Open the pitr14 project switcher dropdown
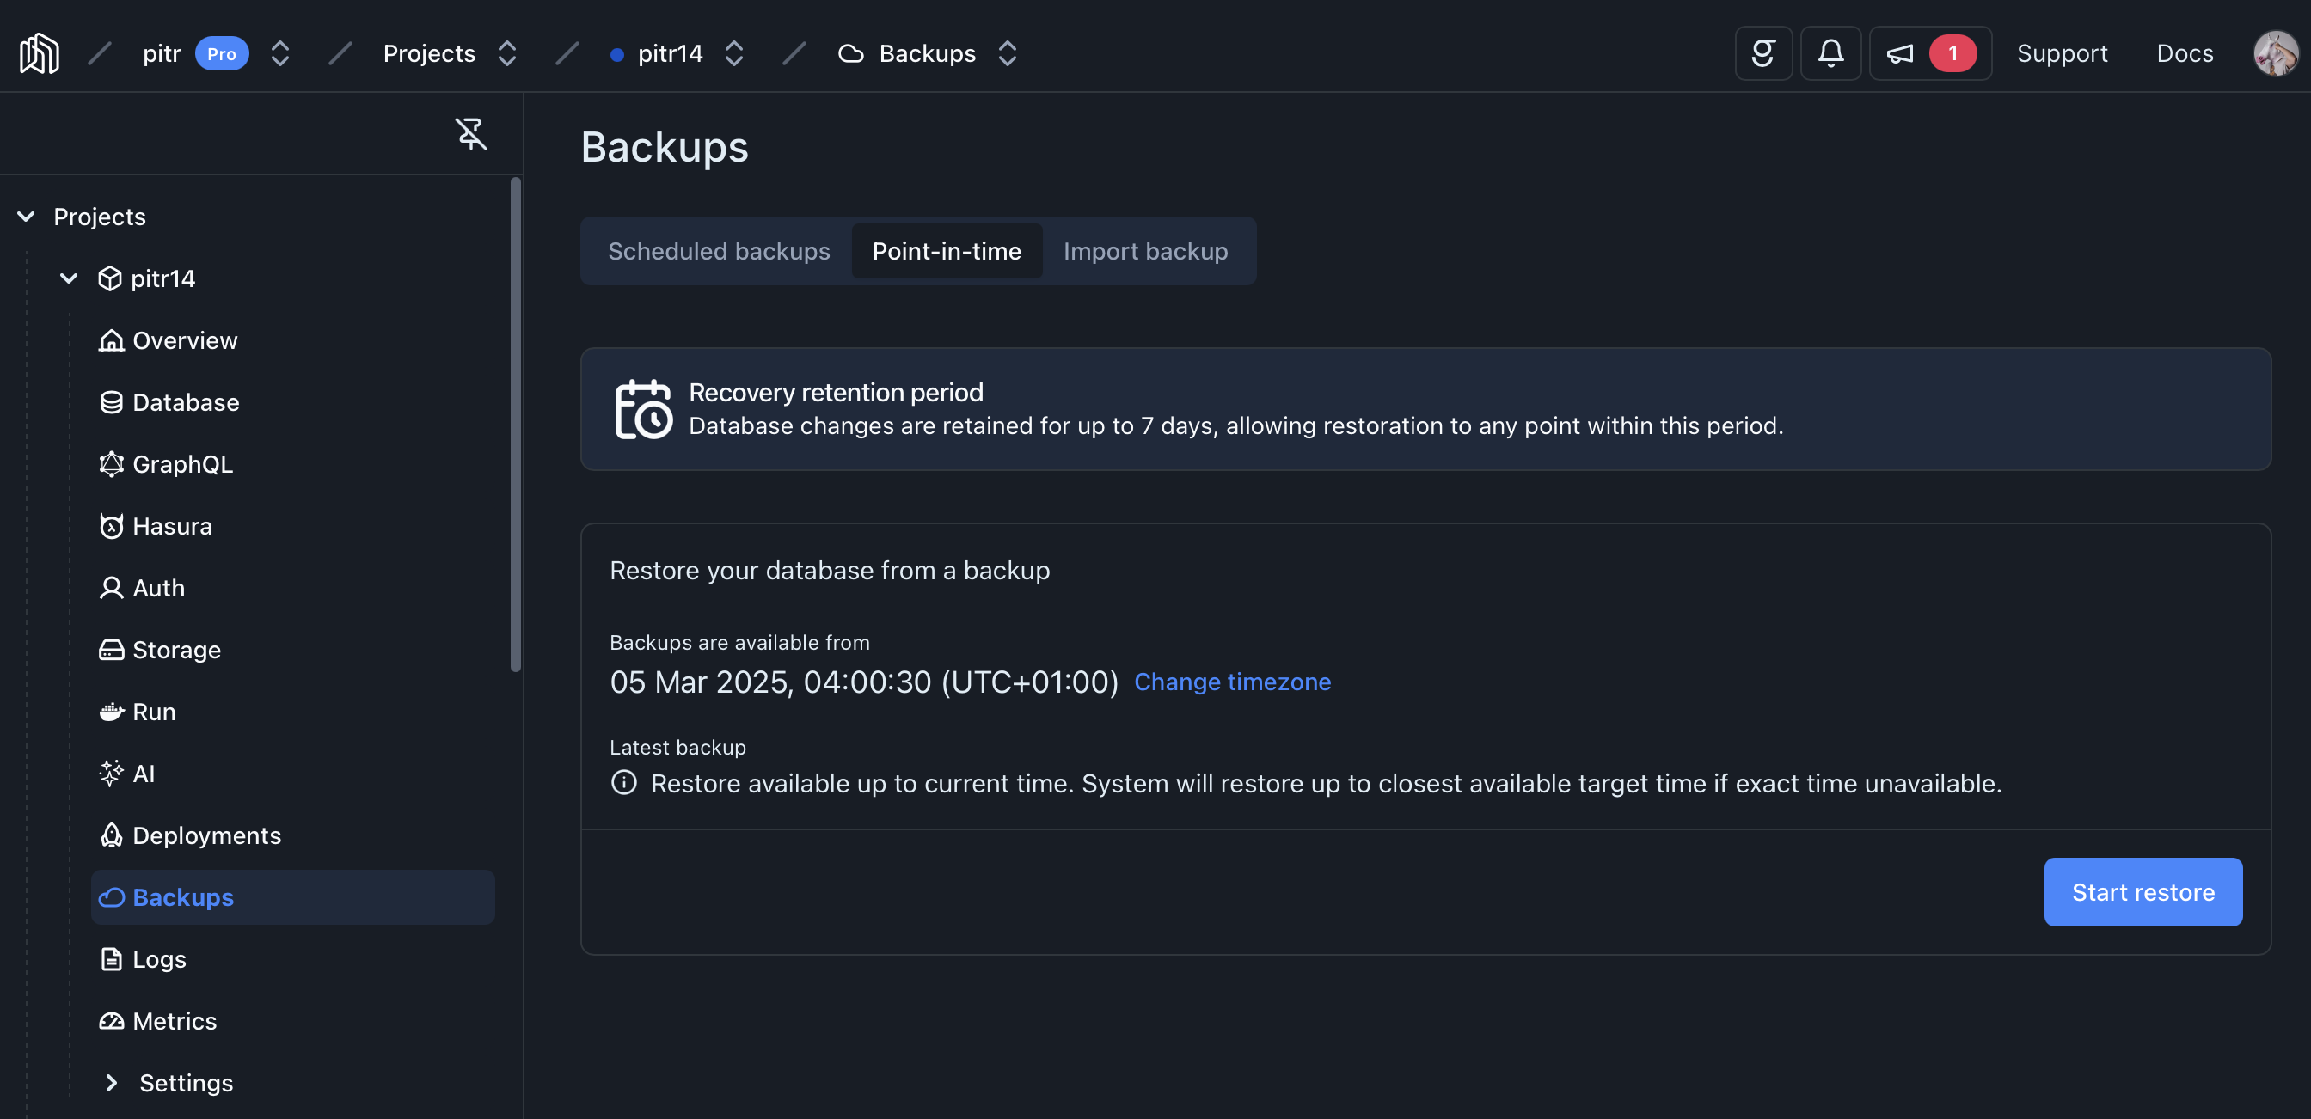2311x1119 pixels. (734, 54)
